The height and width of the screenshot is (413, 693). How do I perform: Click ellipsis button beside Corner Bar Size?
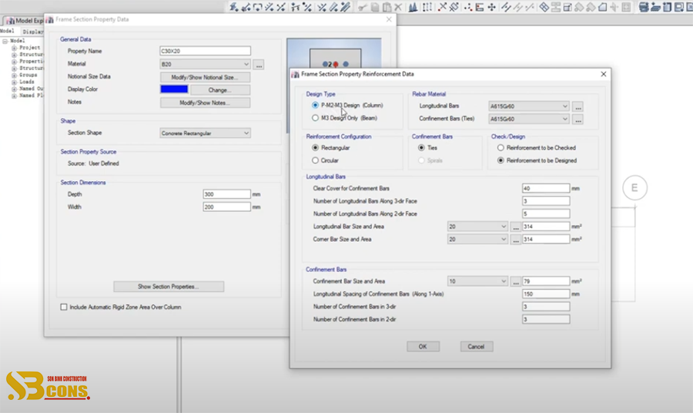[516, 240]
